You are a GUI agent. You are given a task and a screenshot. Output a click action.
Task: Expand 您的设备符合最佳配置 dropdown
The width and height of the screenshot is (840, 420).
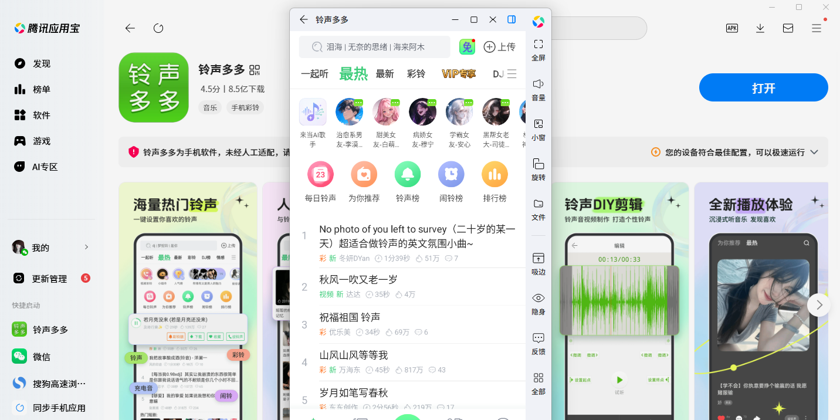[x=814, y=152]
